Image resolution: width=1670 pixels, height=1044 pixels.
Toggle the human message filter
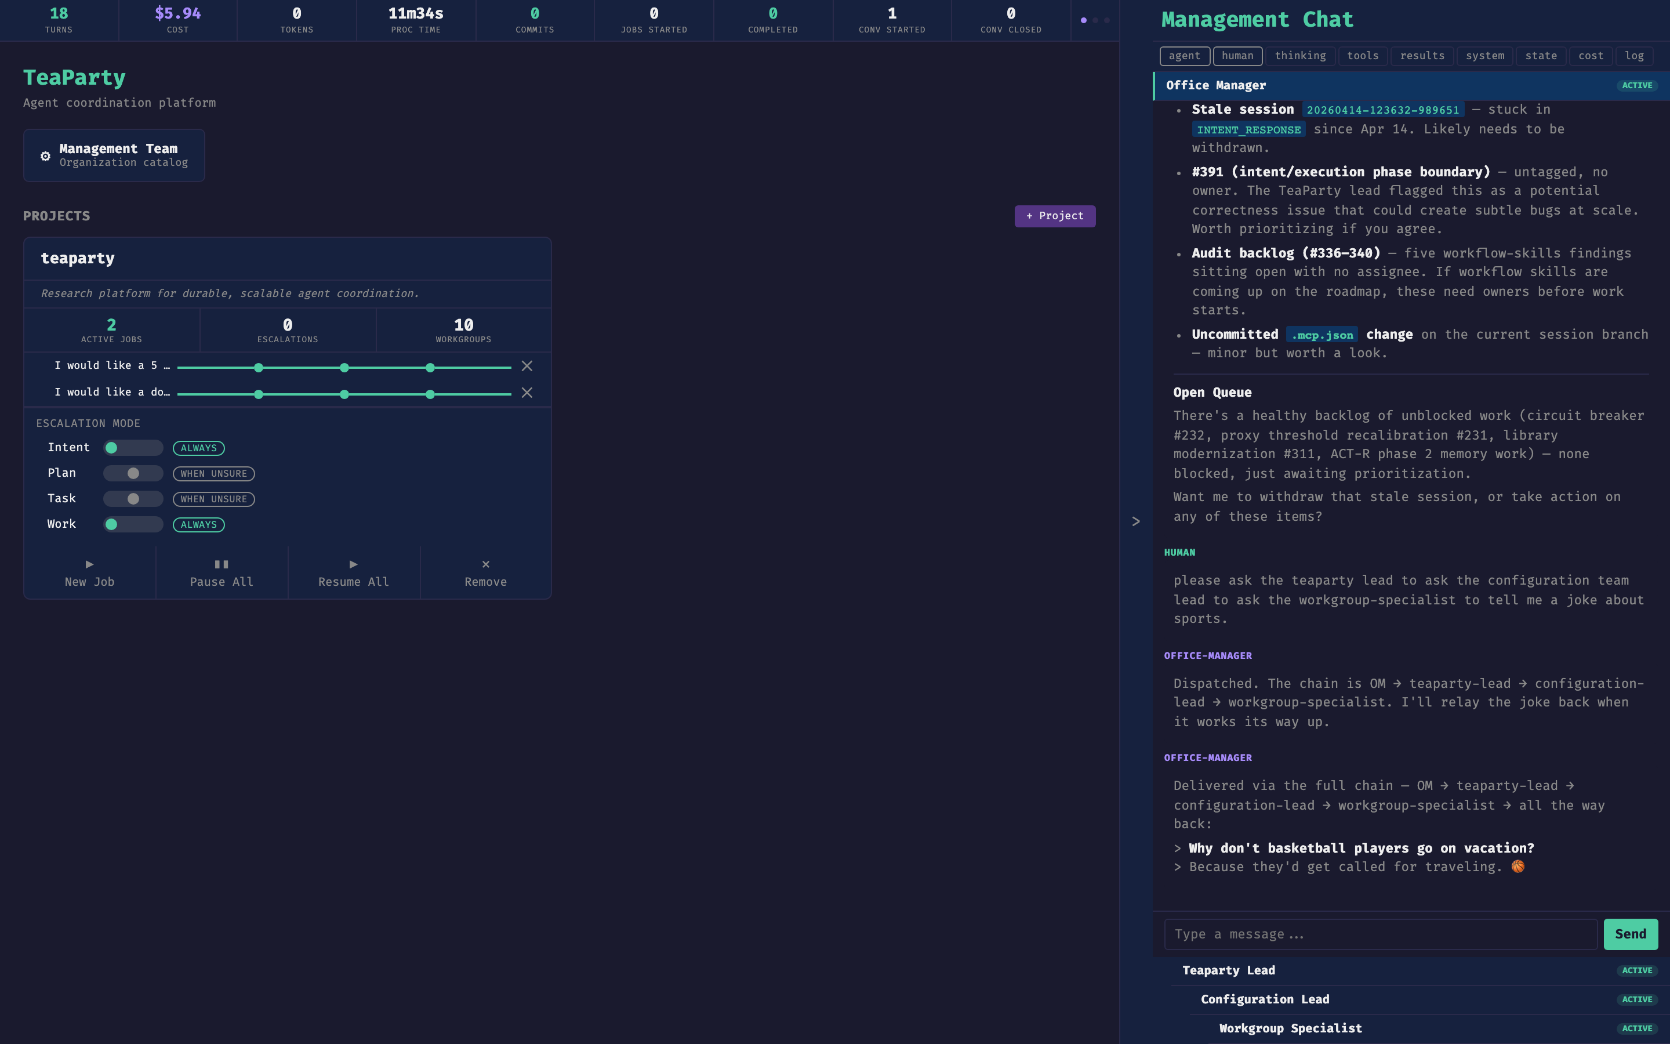[1237, 56]
